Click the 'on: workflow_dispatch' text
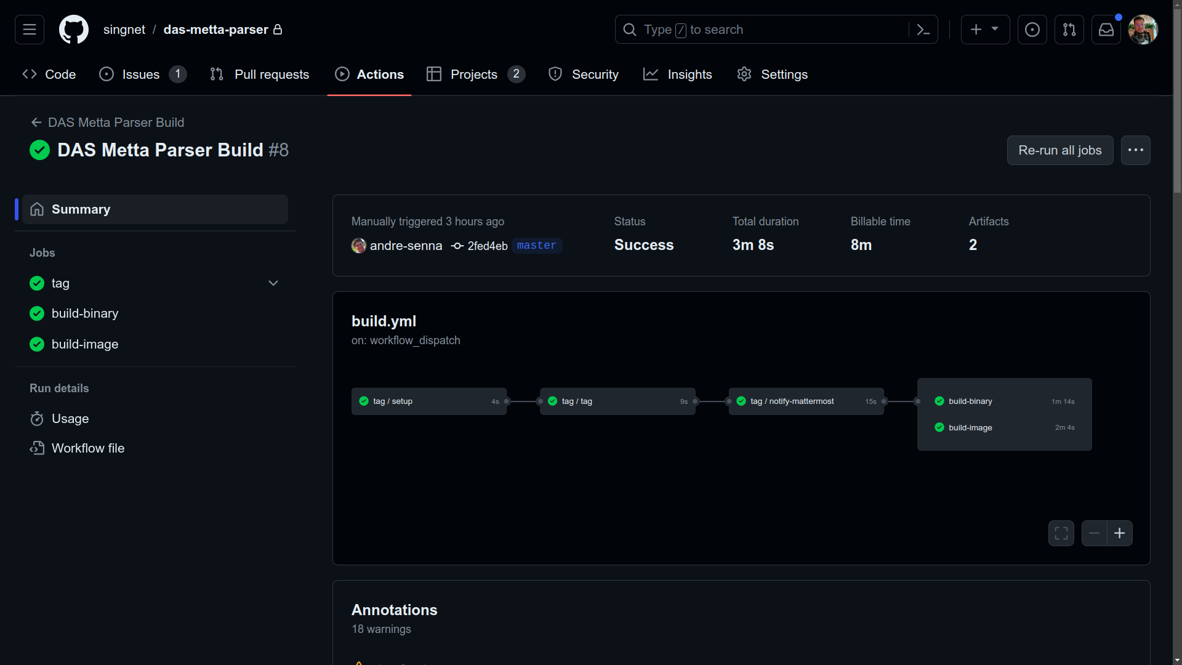This screenshot has width=1182, height=665. point(406,341)
